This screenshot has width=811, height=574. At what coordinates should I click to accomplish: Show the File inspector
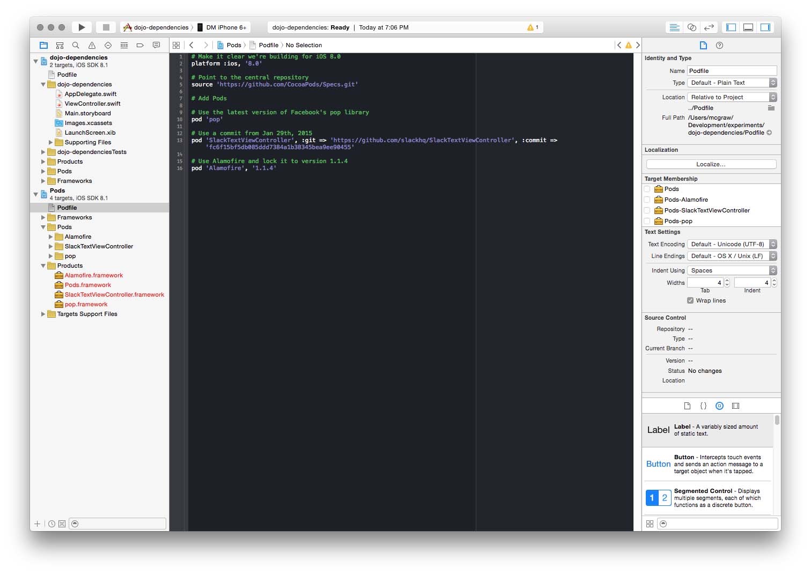coord(704,45)
